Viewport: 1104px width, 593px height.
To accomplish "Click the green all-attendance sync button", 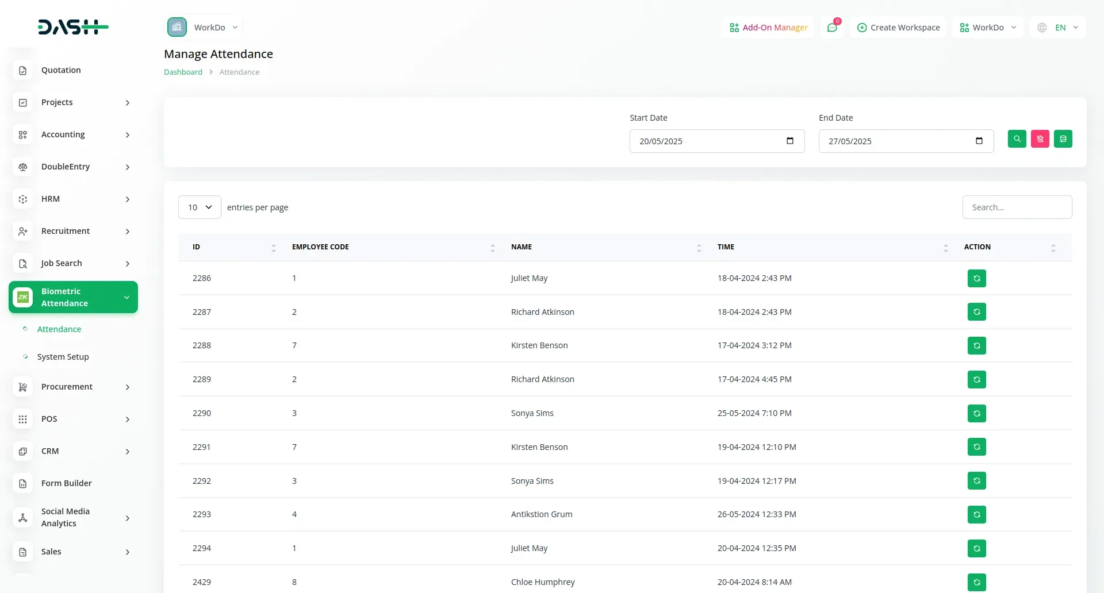I will click(1063, 139).
